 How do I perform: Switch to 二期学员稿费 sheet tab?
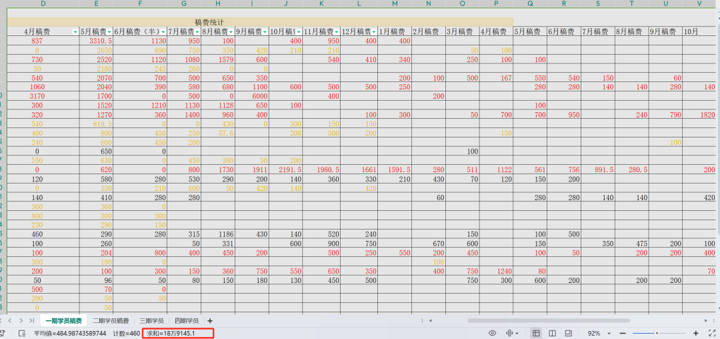pyautogui.click(x=111, y=320)
